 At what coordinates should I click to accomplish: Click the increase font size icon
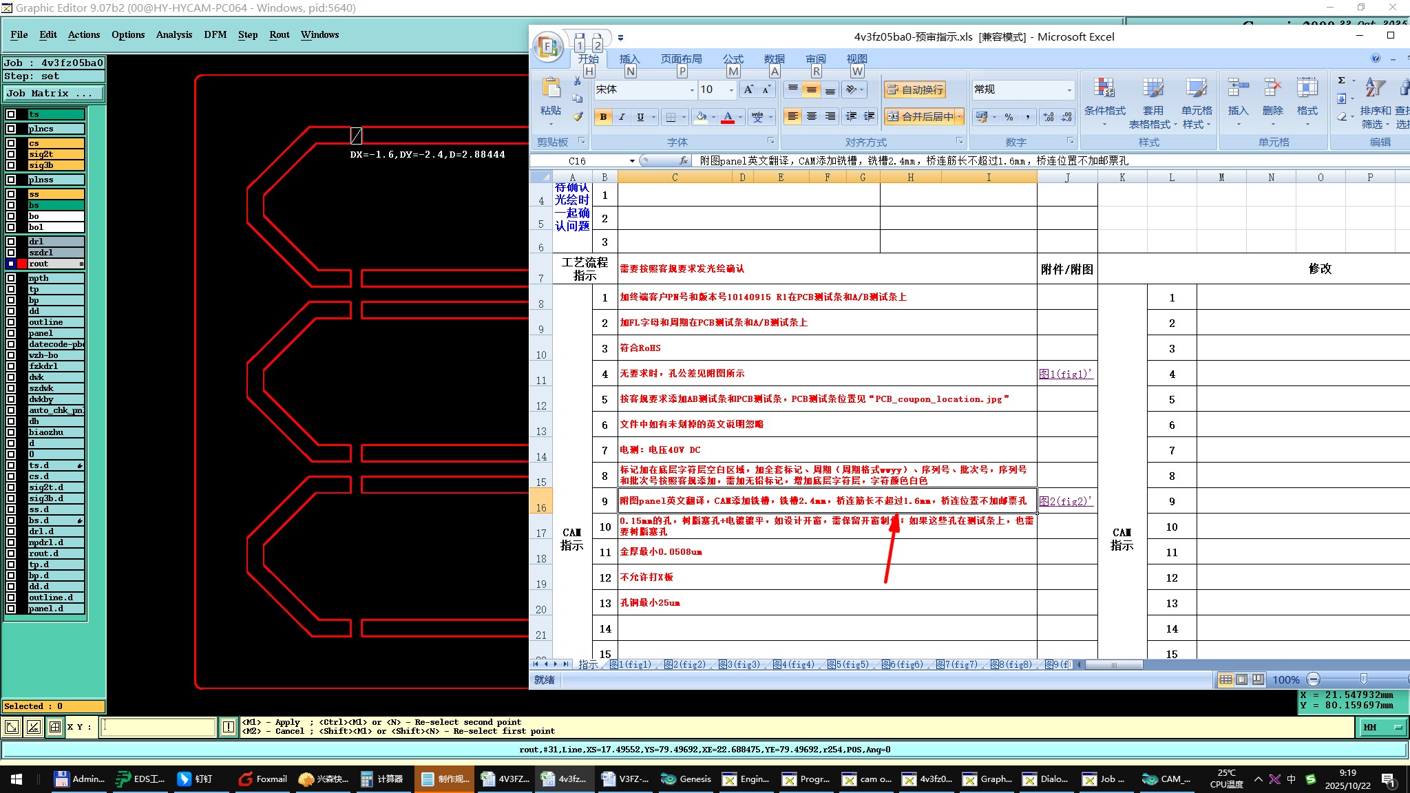click(x=748, y=89)
